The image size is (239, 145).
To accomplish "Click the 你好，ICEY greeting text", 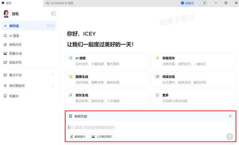I will 81,34.
